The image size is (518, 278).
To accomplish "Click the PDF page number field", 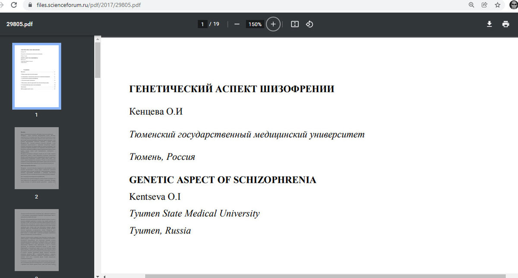I will (202, 24).
